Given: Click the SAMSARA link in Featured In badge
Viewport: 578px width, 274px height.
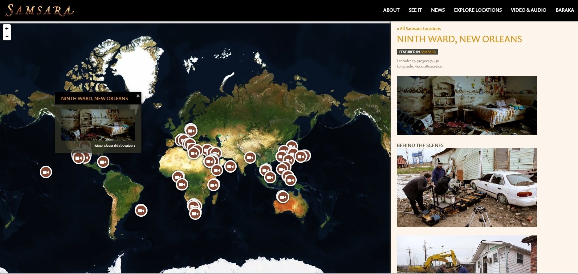Looking at the screenshot, I should pos(428,52).
